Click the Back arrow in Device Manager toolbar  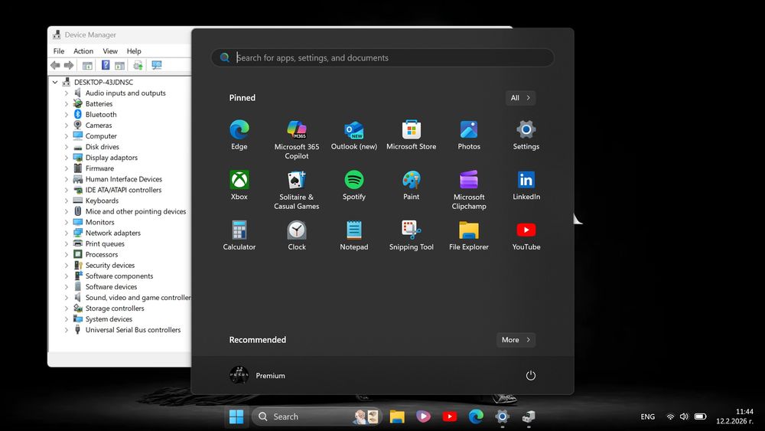(x=55, y=65)
